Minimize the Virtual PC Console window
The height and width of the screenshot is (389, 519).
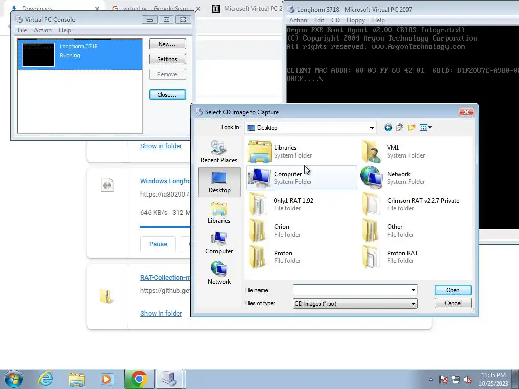(x=150, y=20)
